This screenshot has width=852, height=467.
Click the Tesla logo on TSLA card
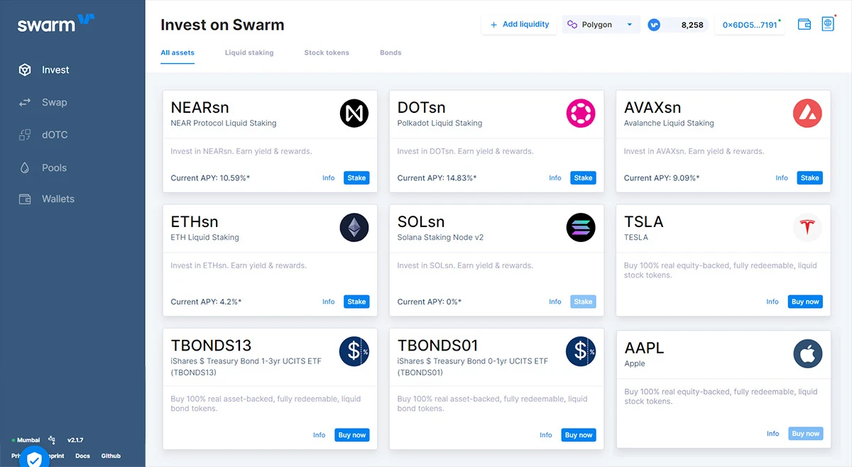click(807, 228)
